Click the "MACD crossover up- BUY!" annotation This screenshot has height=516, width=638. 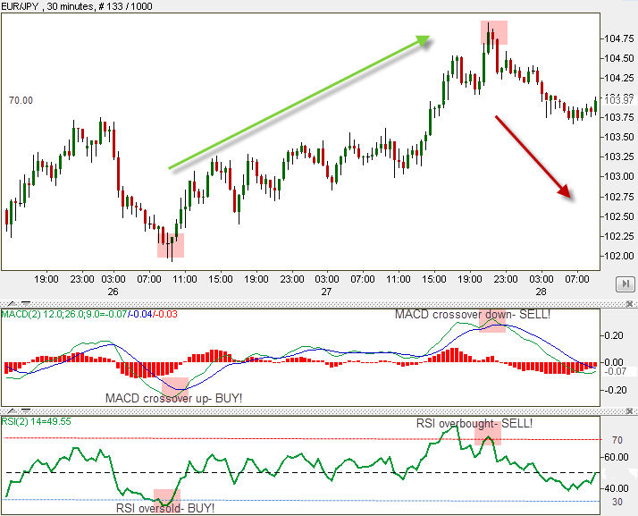(x=173, y=397)
